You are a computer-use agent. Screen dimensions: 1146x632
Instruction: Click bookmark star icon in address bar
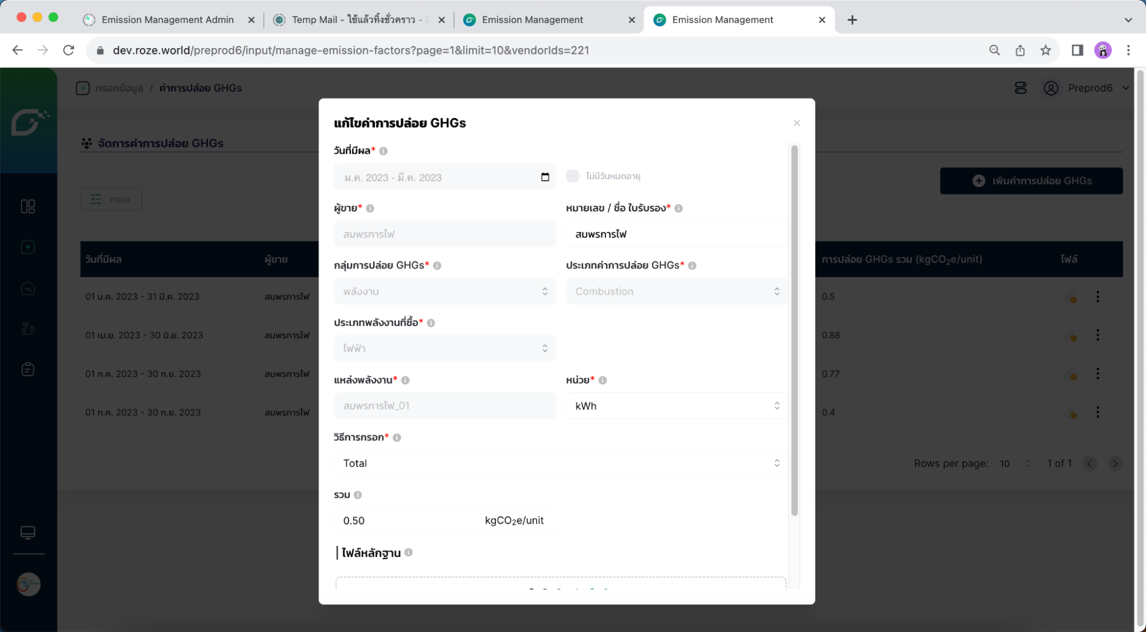(x=1046, y=50)
